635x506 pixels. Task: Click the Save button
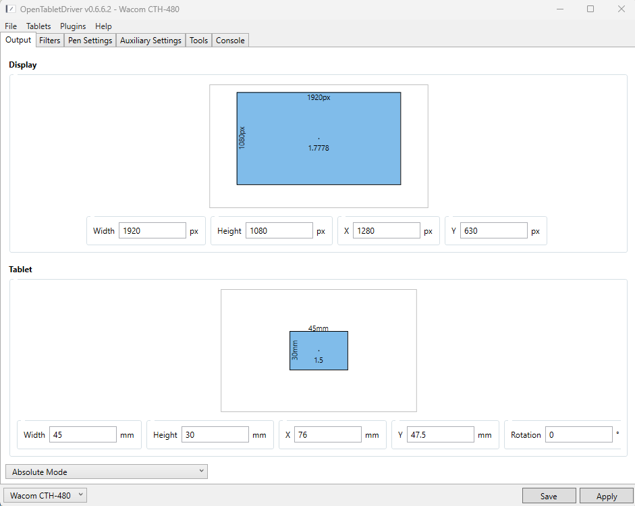(549, 496)
